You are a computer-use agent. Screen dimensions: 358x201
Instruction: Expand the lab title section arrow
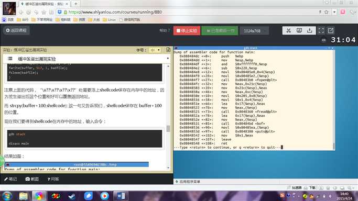click(168, 59)
